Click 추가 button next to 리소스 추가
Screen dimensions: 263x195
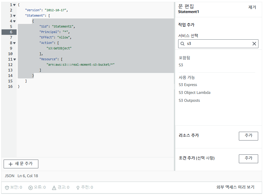click(249, 136)
